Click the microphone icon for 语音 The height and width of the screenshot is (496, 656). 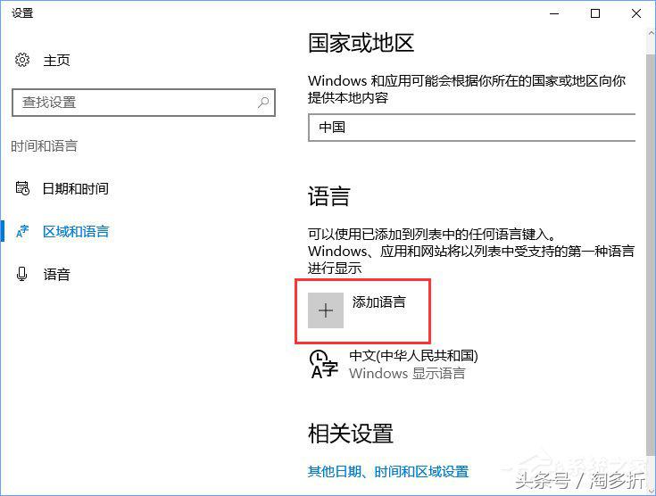tap(21, 275)
